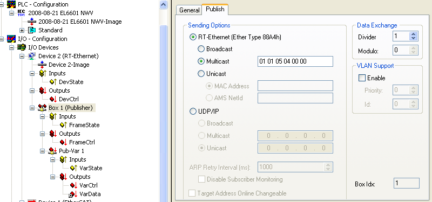Switch to the General tab
This screenshot has height=202, width=432.
[x=189, y=10]
